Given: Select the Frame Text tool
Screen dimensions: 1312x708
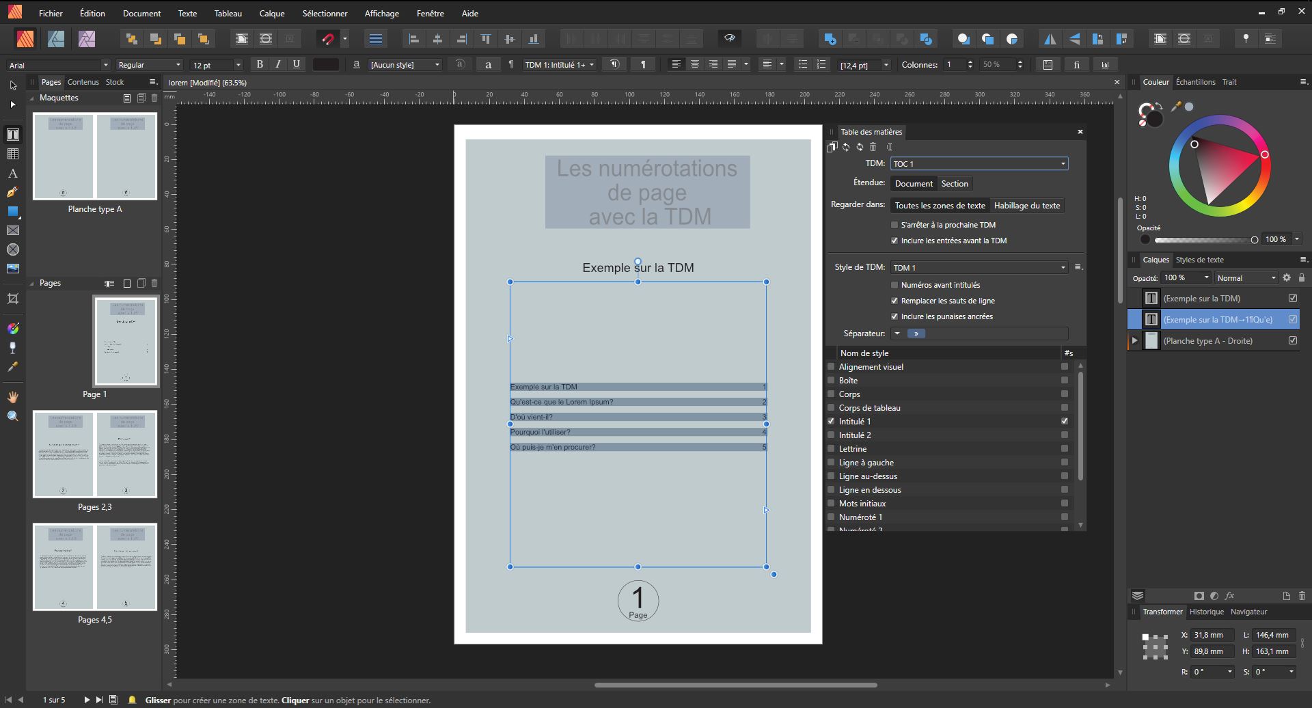Looking at the screenshot, I should click(13, 135).
